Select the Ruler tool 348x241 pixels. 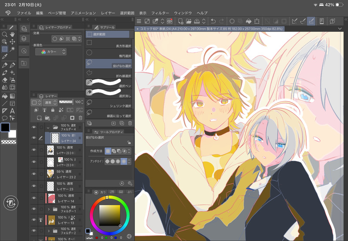(4, 111)
